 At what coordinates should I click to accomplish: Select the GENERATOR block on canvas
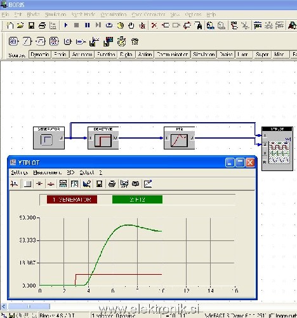coord(49,138)
